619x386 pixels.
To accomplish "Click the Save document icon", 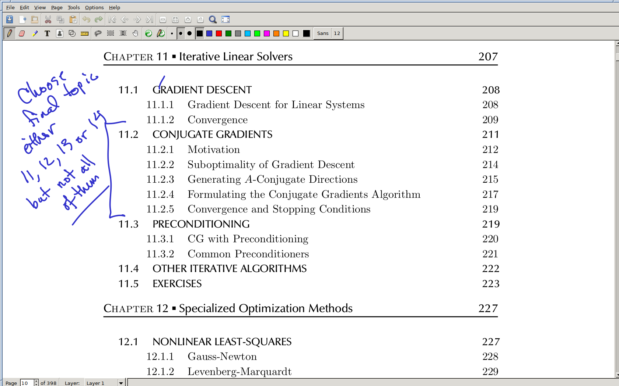I will [10, 19].
